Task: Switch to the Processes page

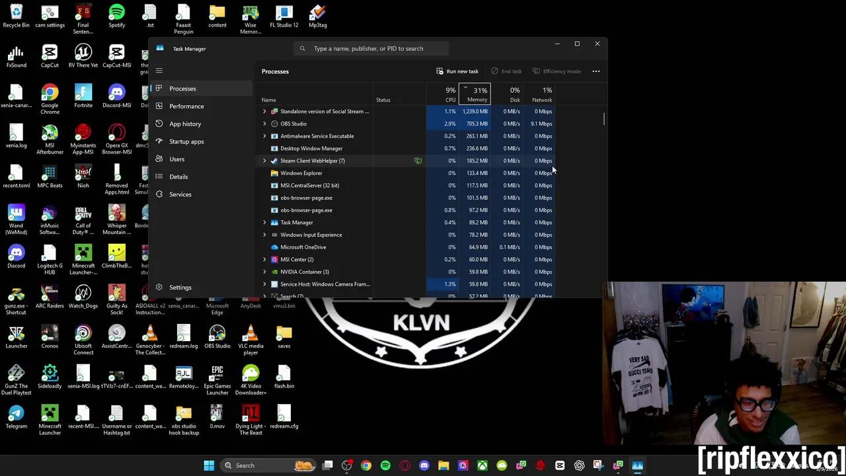Action: [201, 89]
